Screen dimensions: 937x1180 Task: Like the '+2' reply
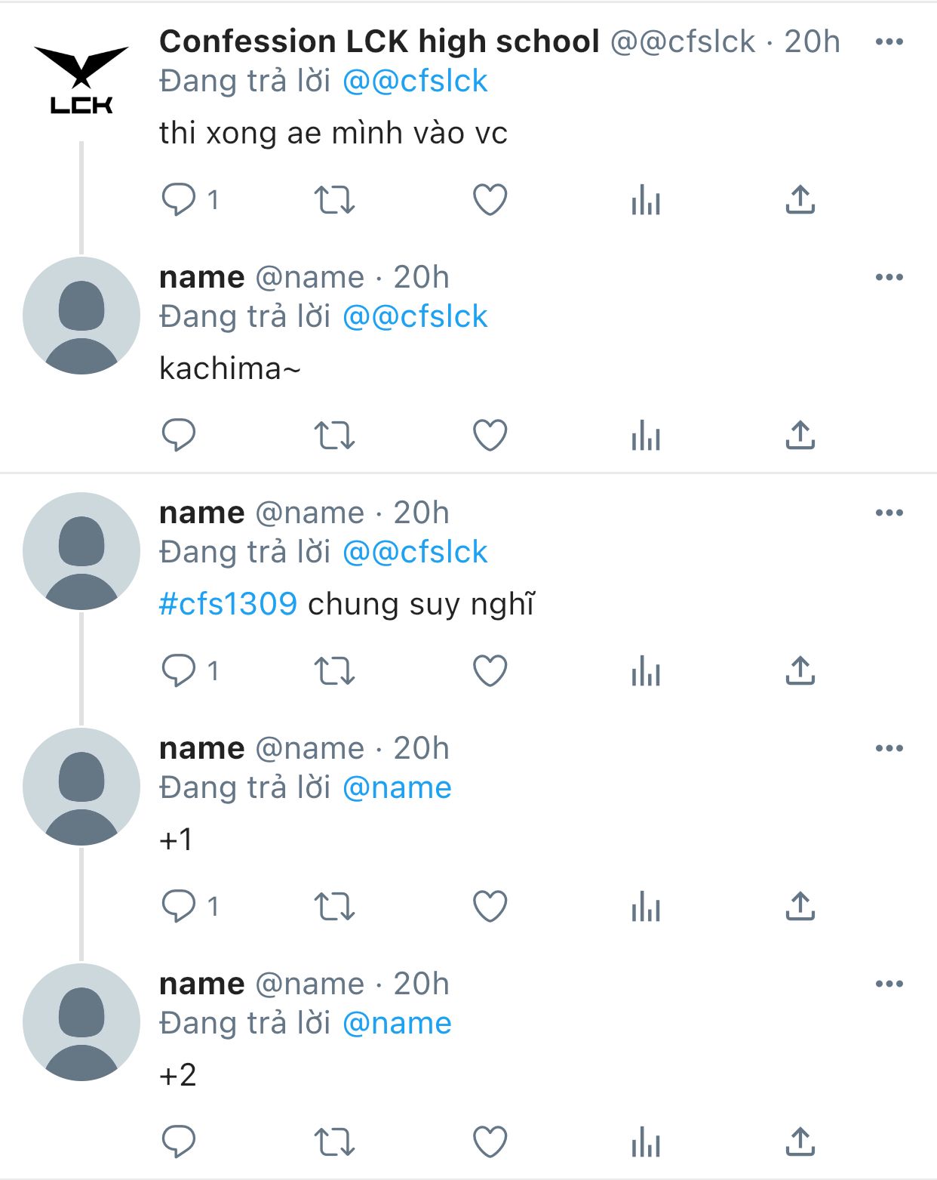(490, 1142)
